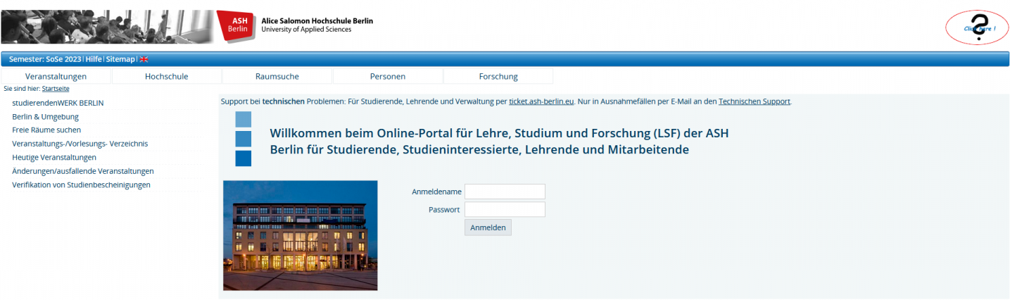Image resolution: width=1010 pixels, height=300 pixels.
Task: Open studierendenWERK BERLIN sidebar link
Action: (58, 103)
